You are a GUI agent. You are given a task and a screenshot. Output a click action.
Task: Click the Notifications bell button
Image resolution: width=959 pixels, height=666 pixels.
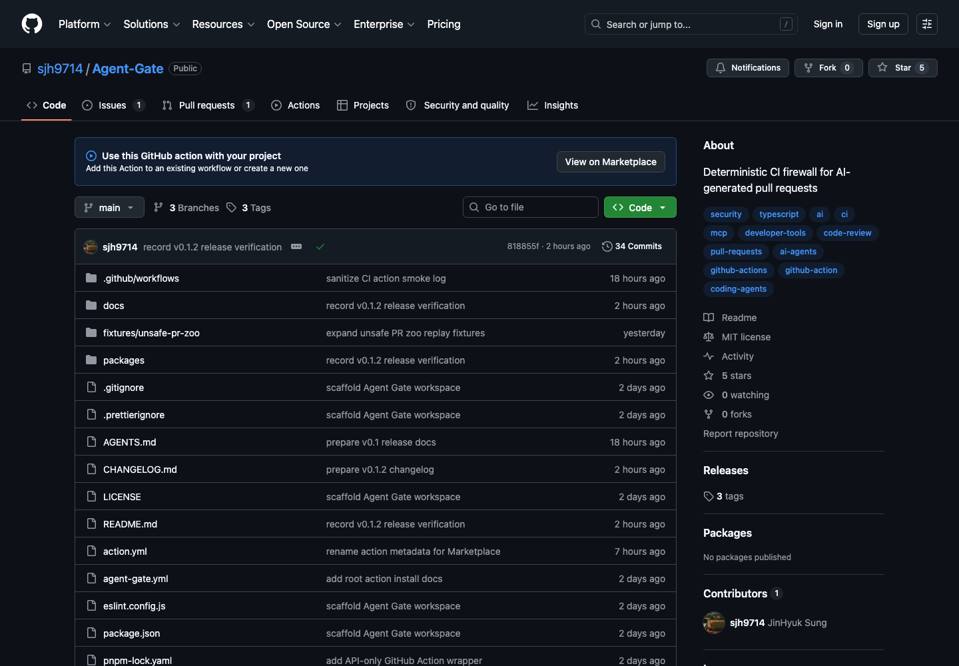[x=748, y=68]
